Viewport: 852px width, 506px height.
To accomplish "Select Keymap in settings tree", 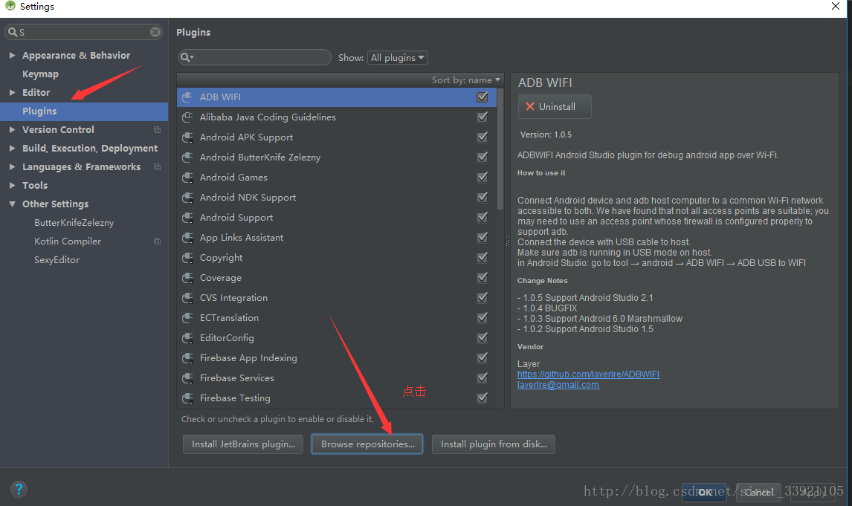I will coord(40,74).
